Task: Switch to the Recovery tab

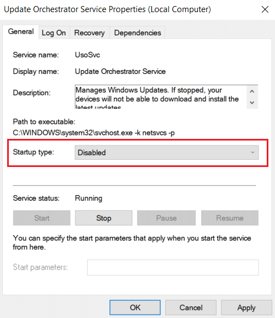Action: (89, 33)
